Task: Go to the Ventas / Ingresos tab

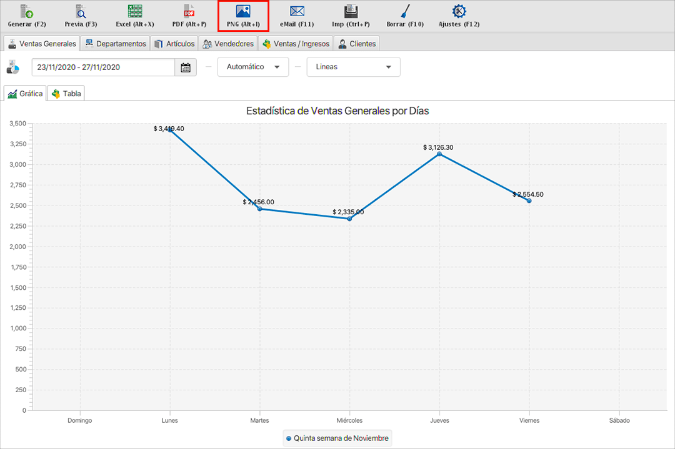Action: 296,44
